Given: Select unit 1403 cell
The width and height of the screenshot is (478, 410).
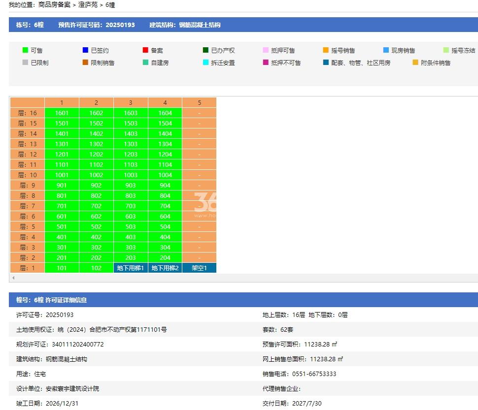Looking at the screenshot, I should tap(131, 133).
